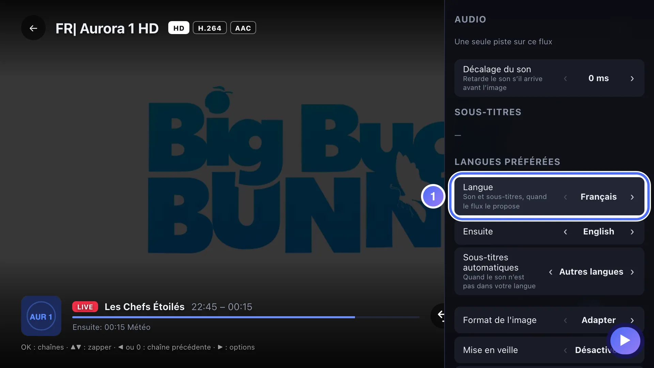Click the 0 ms audio delay value
The image size is (654, 368).
click(x=598, y=78)
